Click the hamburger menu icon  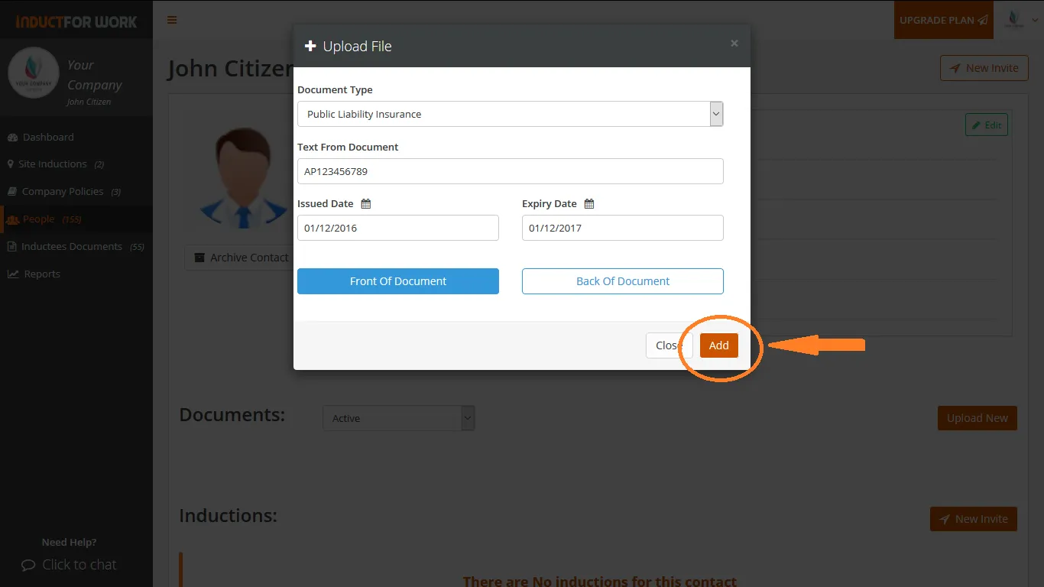point(172,20)
